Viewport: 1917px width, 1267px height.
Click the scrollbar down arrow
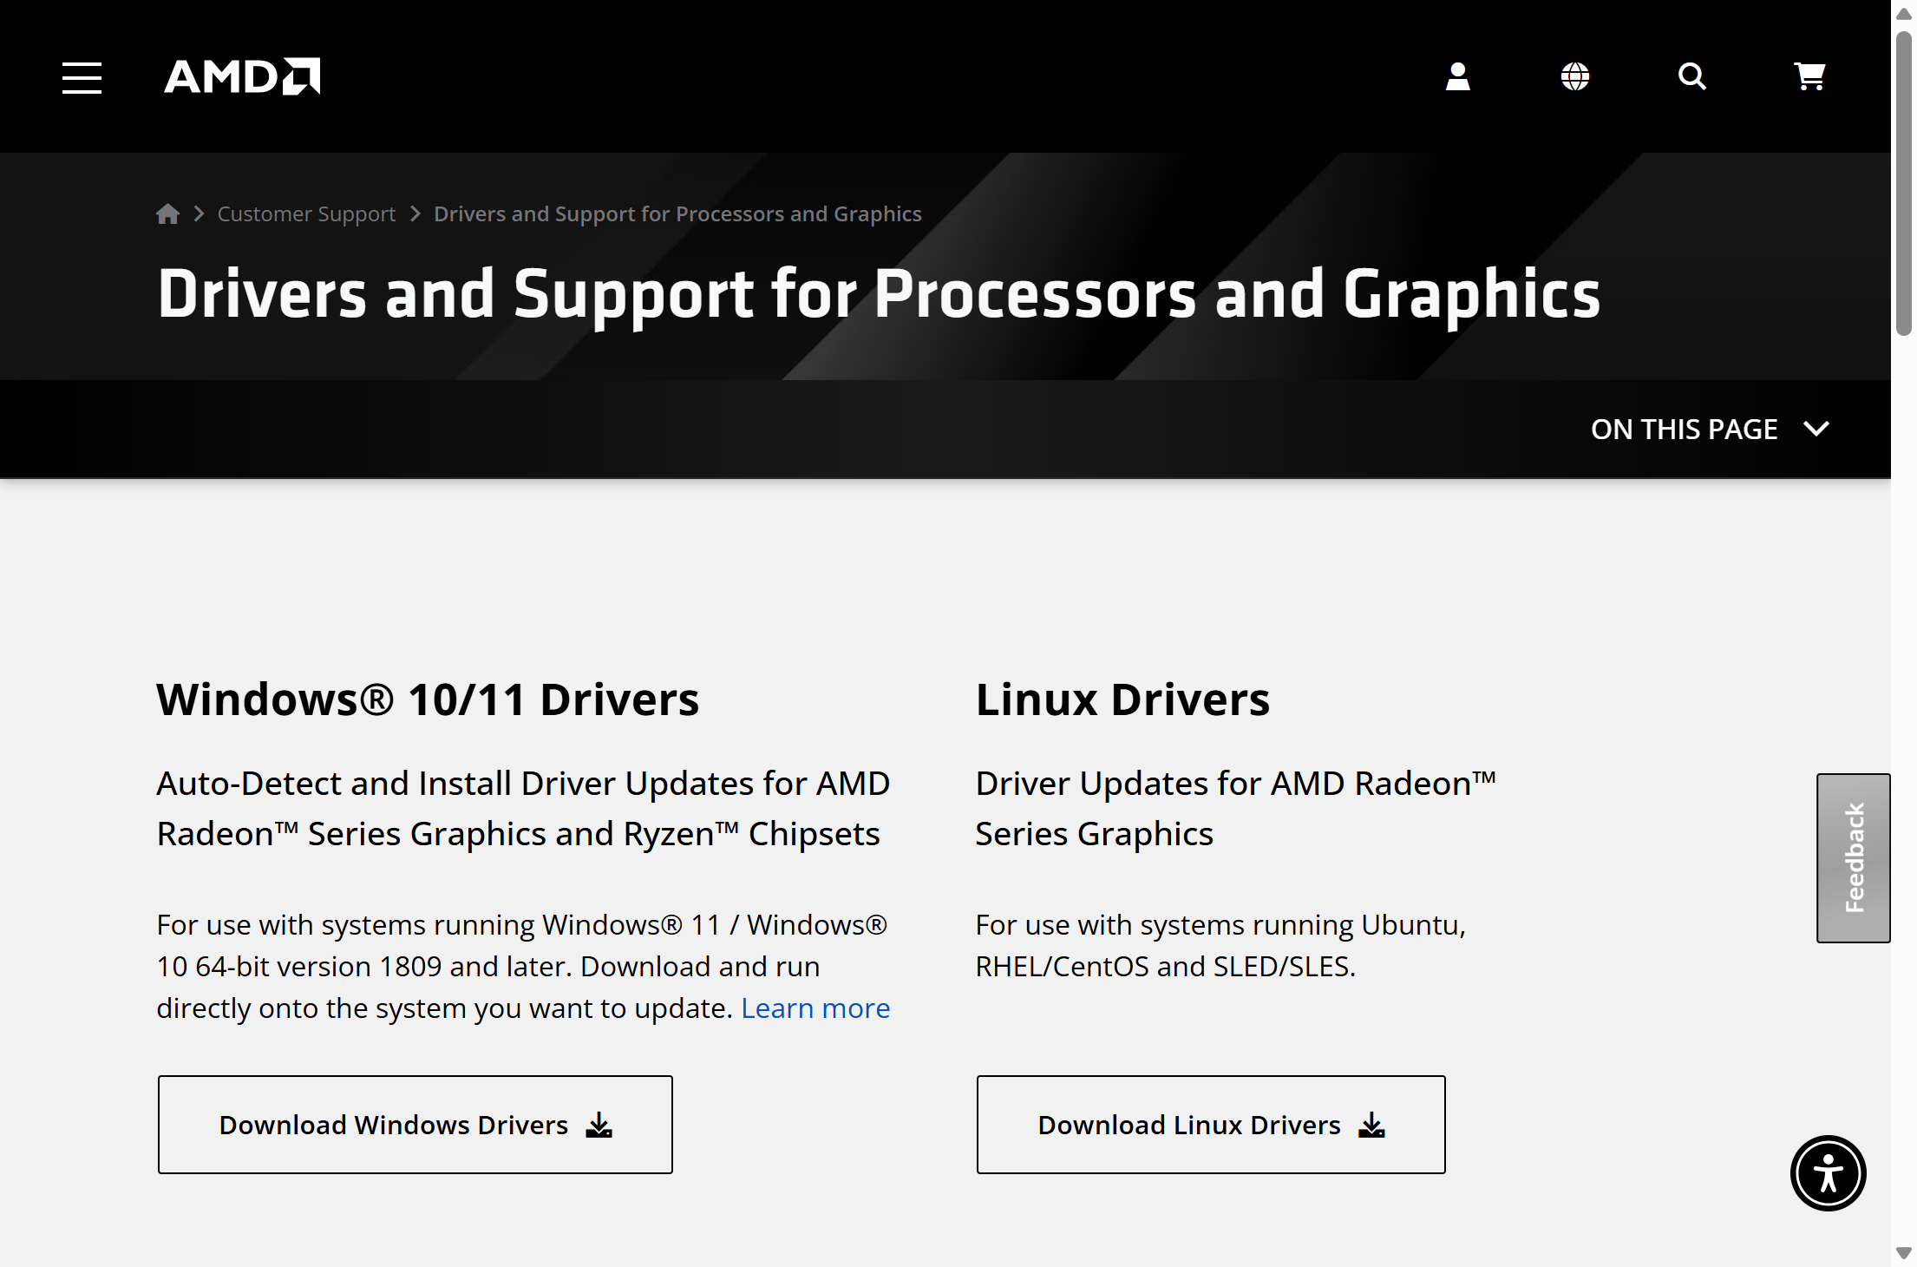tap(1904, 1253)
